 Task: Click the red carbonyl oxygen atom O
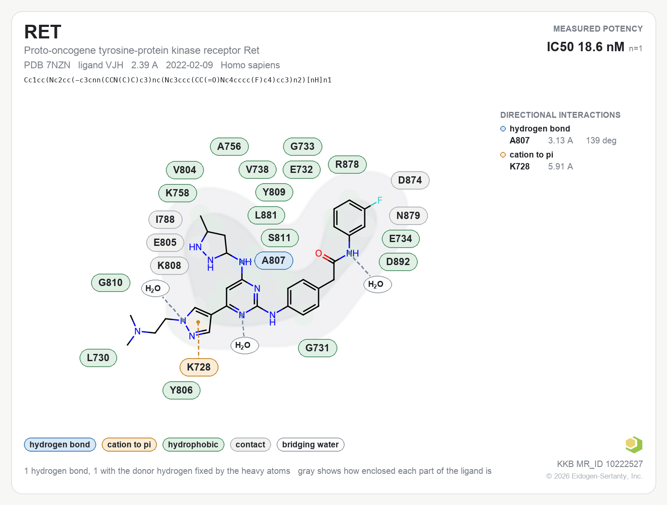point(319,254)
